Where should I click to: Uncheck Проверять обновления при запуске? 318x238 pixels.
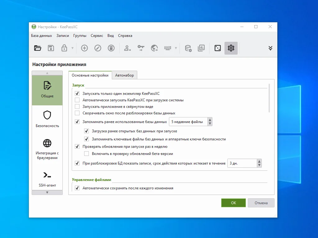[77, 147]
